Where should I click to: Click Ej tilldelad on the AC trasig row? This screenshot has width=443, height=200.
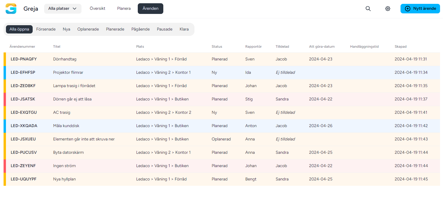pos(285,113)
